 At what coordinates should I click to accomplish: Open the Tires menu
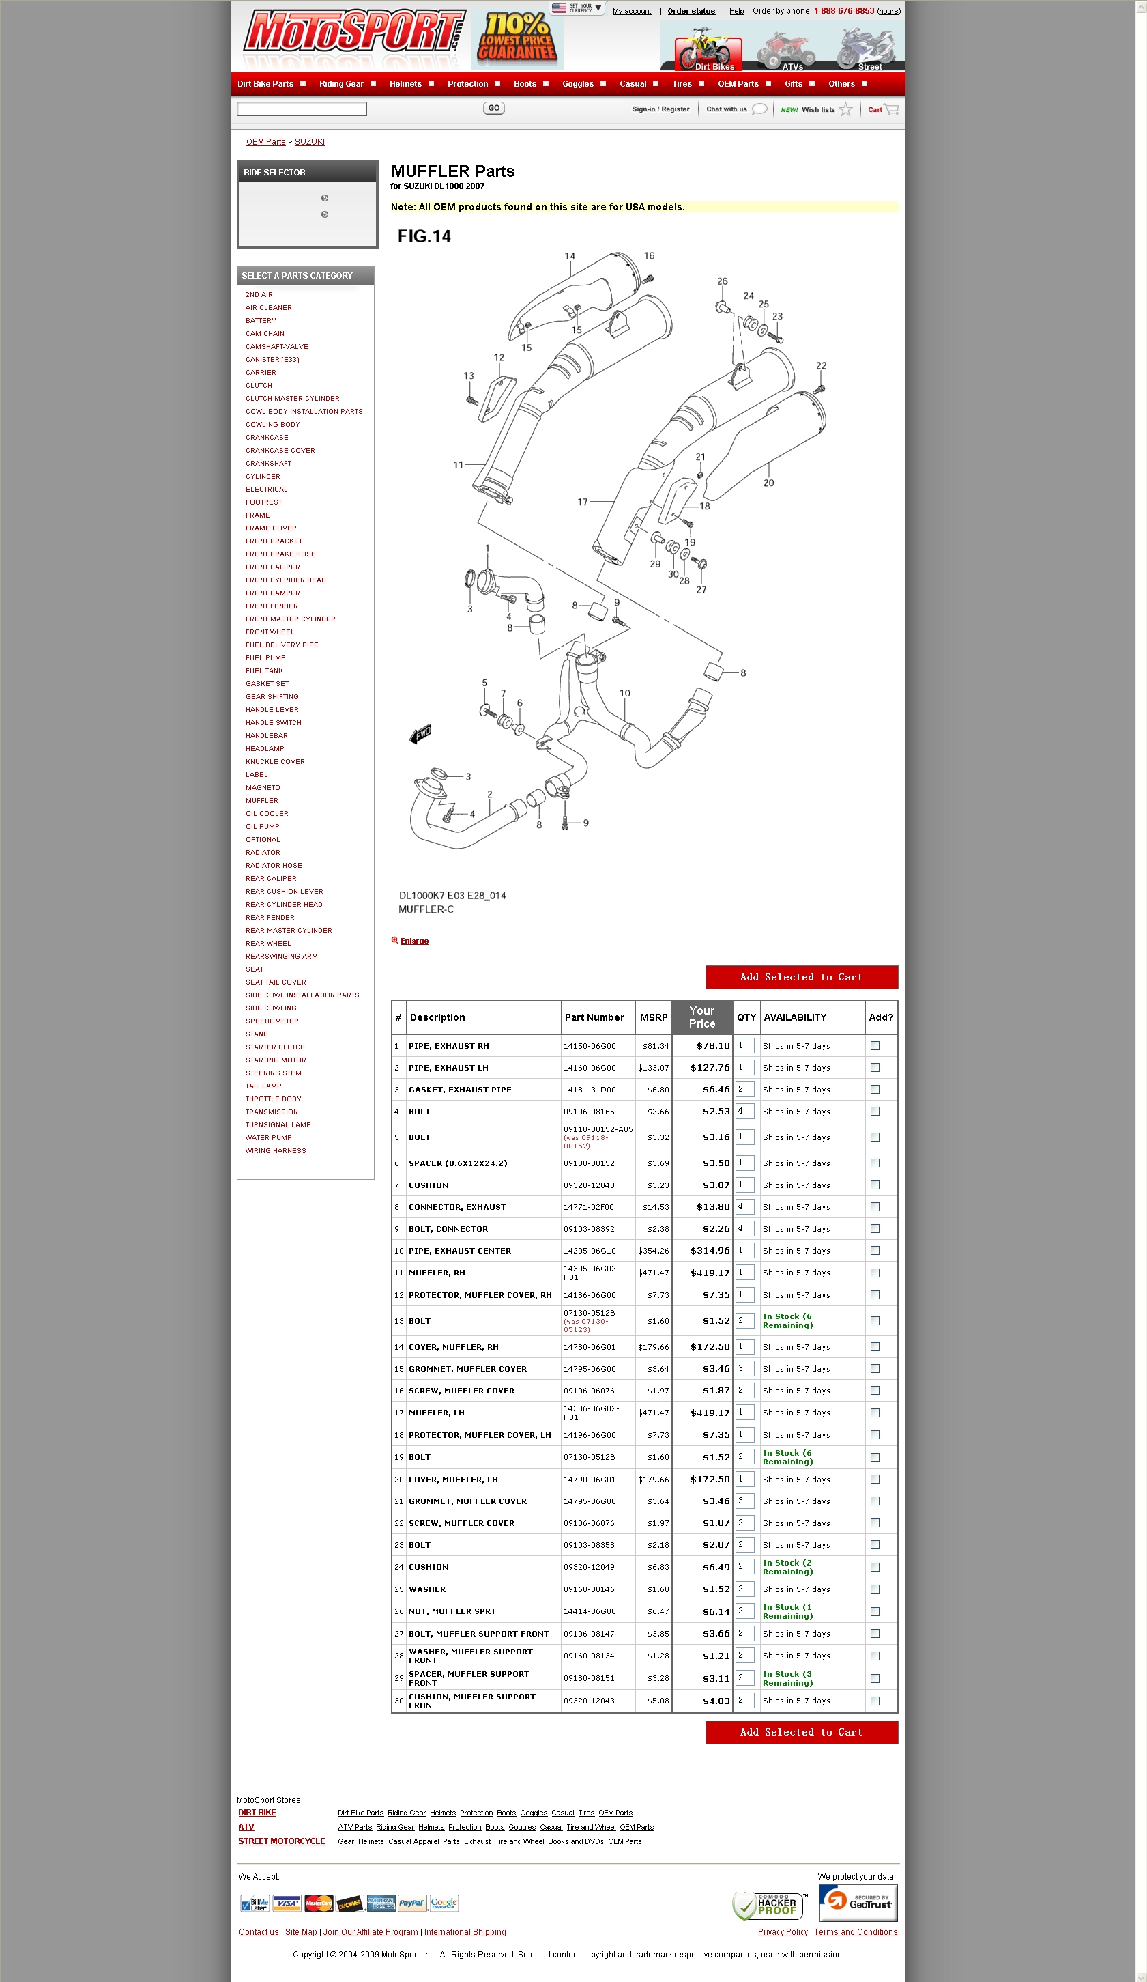(x=682, y=84)
